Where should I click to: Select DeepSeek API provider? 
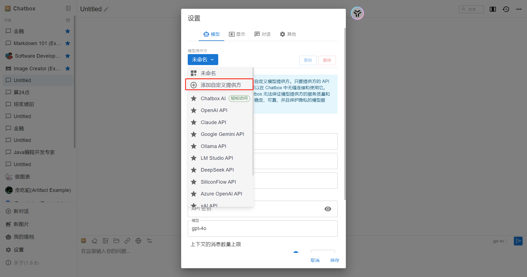coord(220,170)
